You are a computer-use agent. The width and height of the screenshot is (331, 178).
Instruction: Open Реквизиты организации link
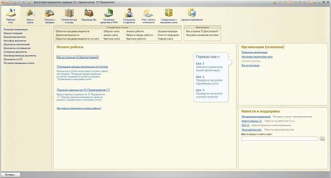(x=254, y=52)
